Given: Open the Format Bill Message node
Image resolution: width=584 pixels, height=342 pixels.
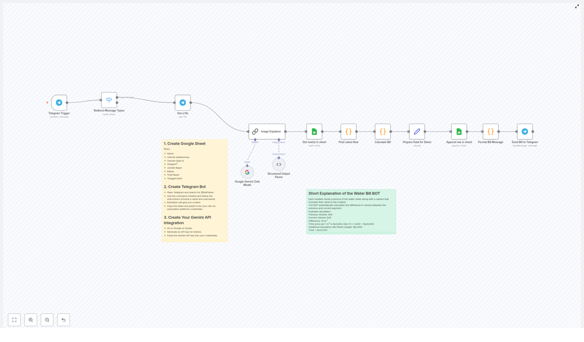Looking at the screenshot, I should point(491,132).
